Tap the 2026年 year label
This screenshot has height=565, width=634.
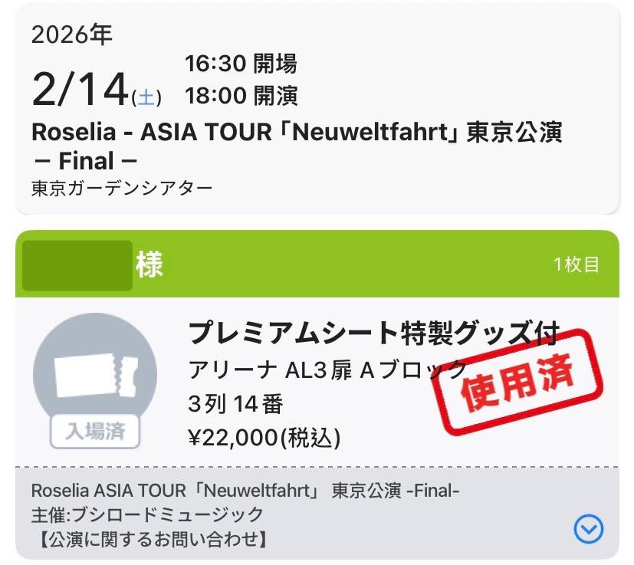71,34
